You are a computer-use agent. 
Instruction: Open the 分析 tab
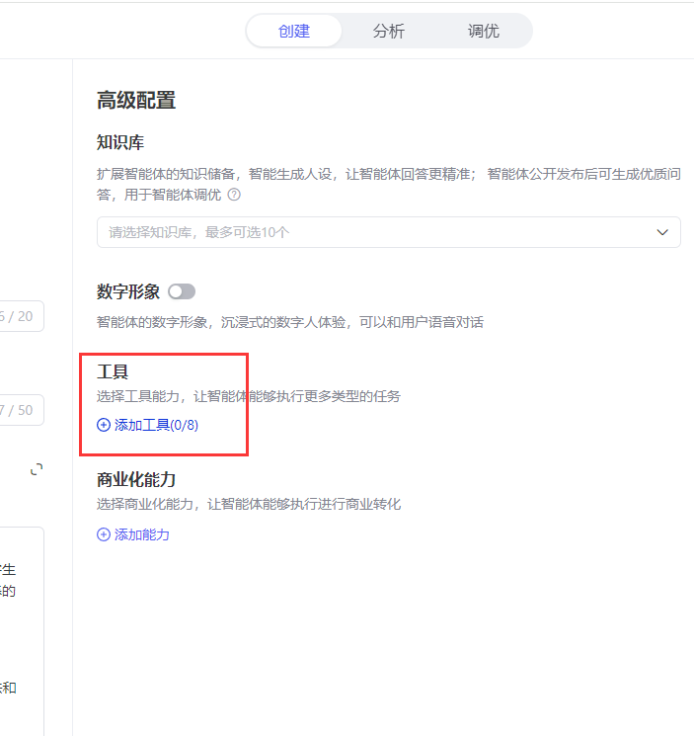[x=388, y=31]
